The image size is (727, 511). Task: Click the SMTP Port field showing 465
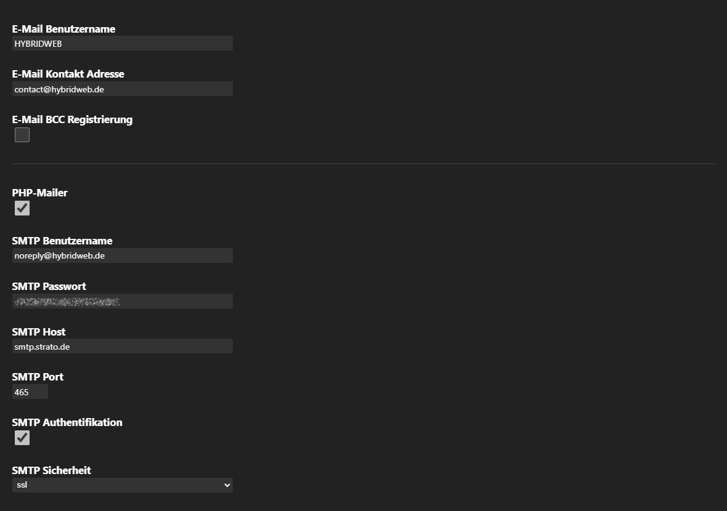coord(30,392)
